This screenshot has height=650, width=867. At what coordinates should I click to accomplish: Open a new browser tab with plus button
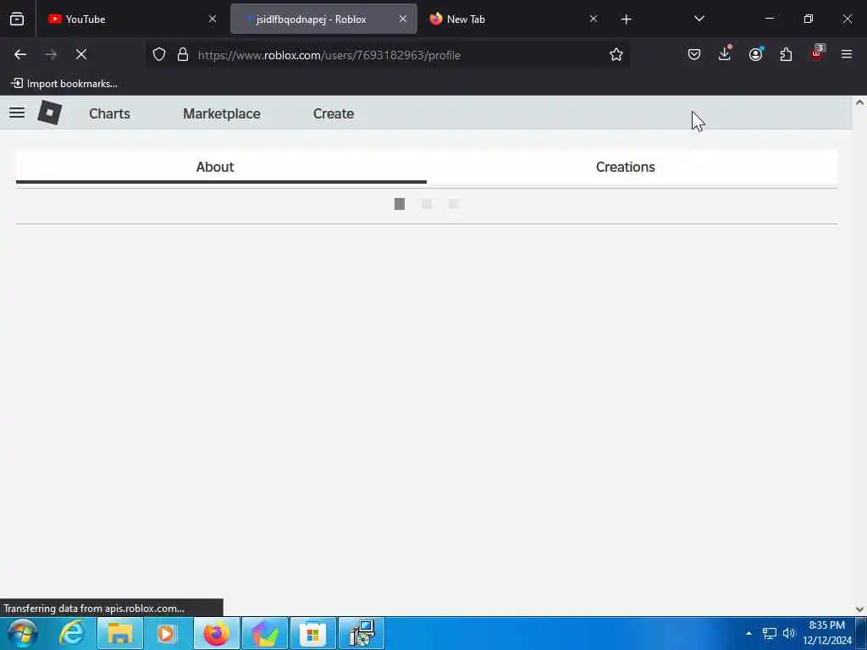click(626, 19)
